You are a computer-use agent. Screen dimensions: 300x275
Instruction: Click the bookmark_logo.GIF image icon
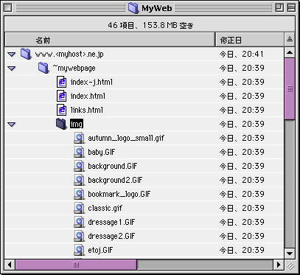pos(79,194)
